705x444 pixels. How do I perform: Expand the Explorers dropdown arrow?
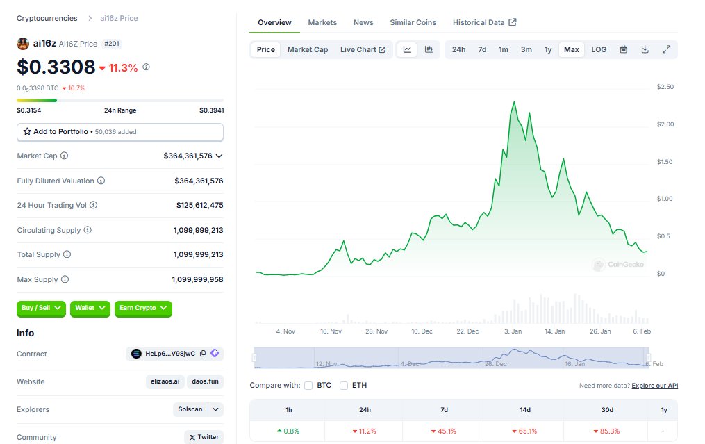(x=216, y=409)
